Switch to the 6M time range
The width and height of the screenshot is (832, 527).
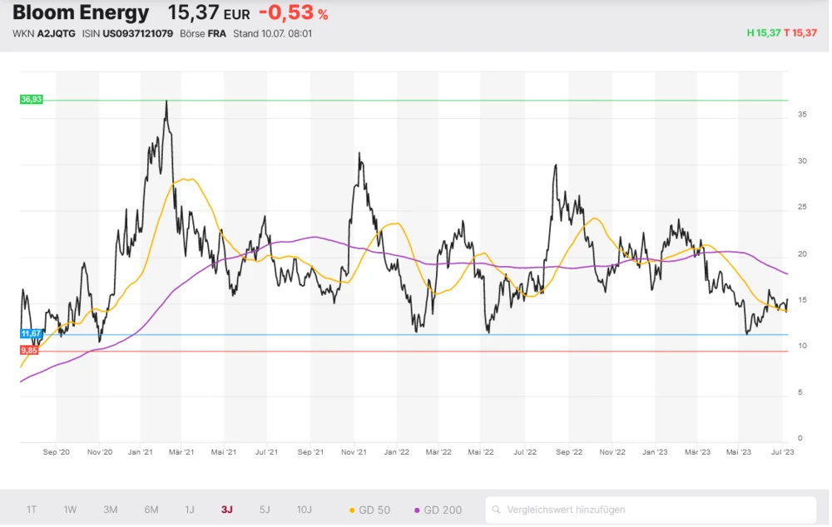pyautogui.click(x=151, y=510)
